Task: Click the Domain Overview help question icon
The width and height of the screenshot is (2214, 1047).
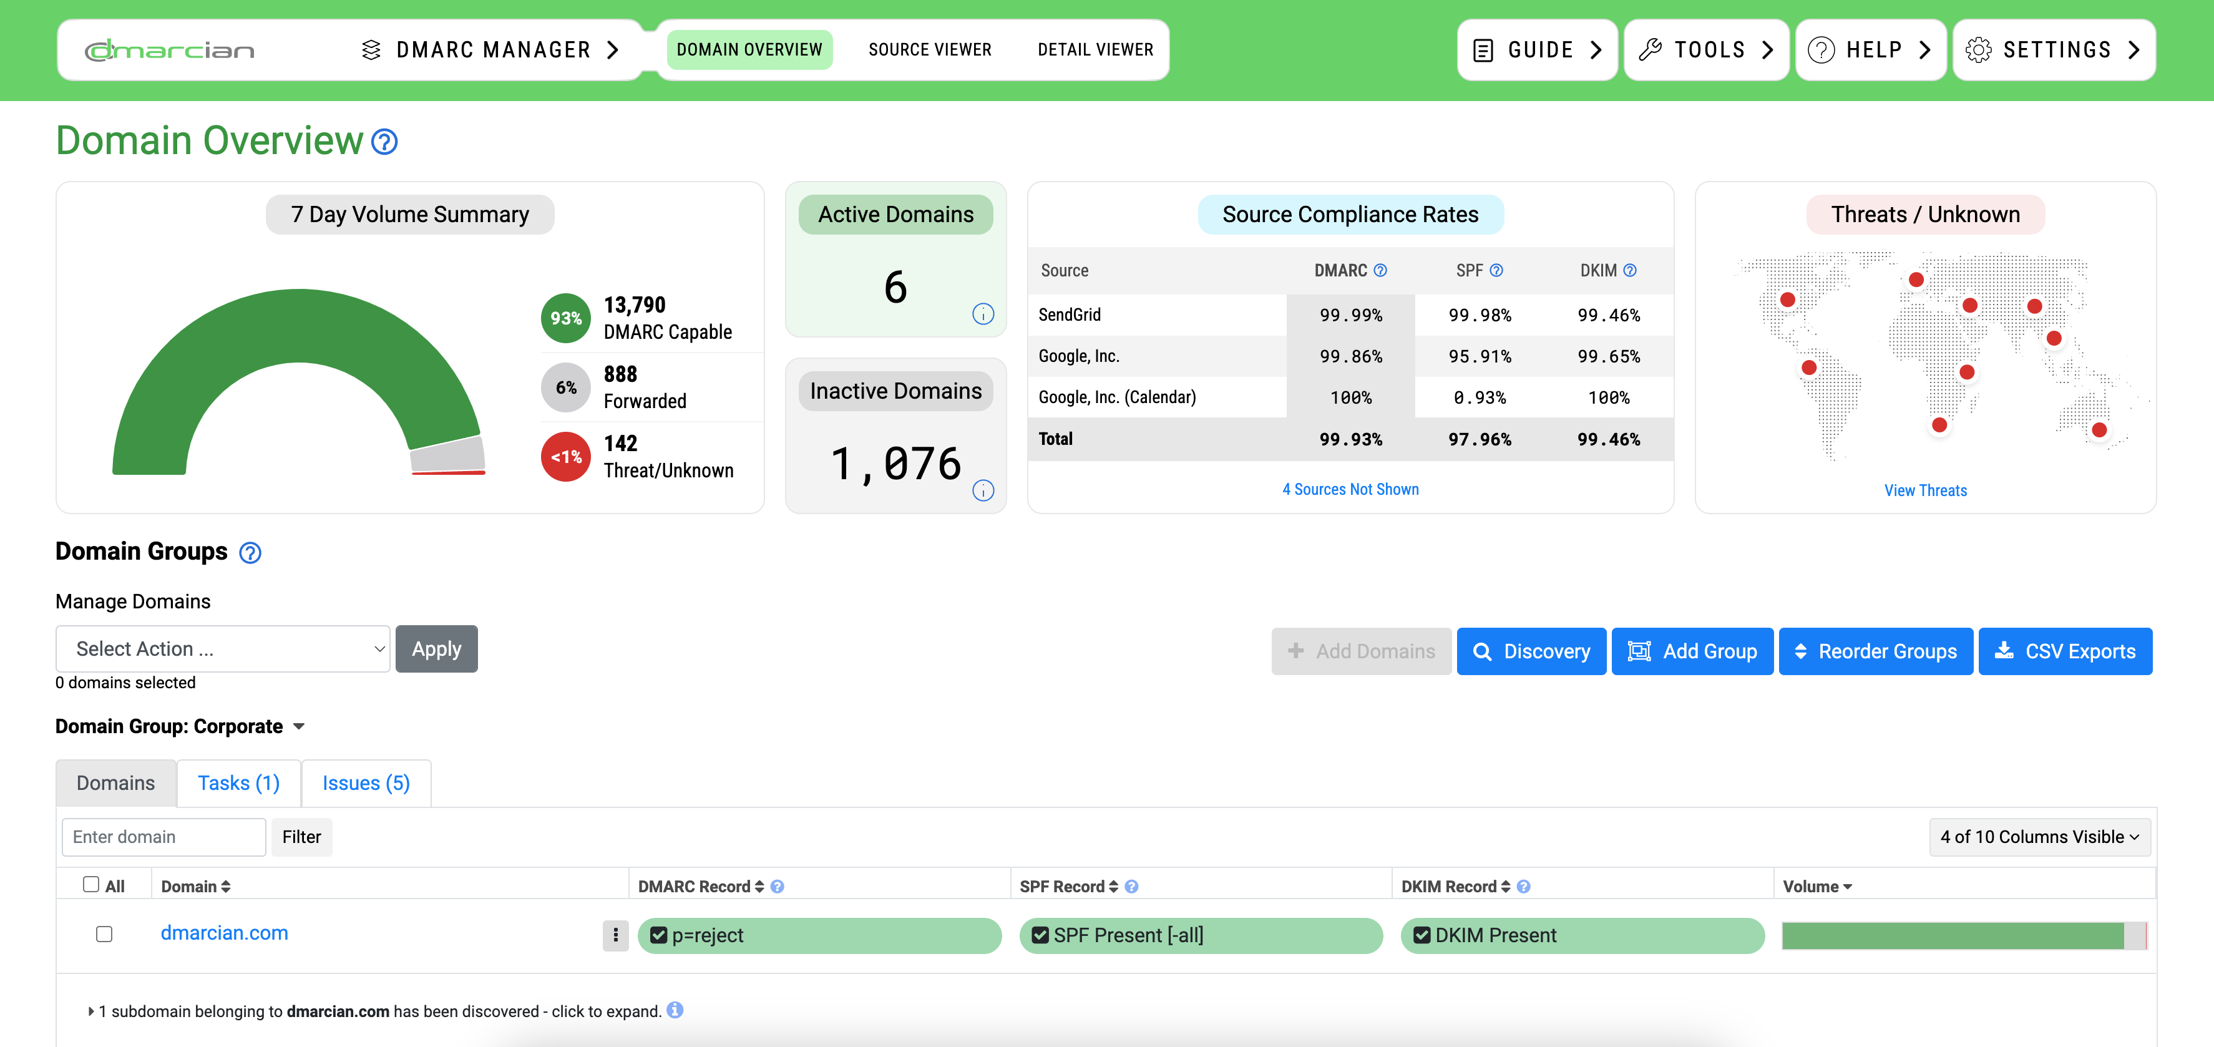Action: pyautogui.click(x=384, y=142)
